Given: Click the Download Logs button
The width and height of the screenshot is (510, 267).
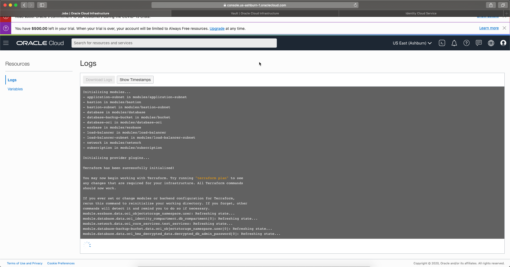Looking at the screenshot, I should (x=99, y=80).
